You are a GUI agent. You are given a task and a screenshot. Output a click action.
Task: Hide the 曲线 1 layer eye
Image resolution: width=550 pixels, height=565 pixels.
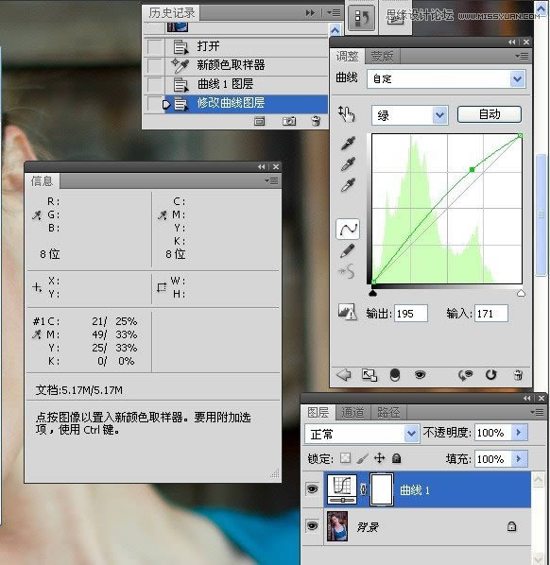click(312, 489)
